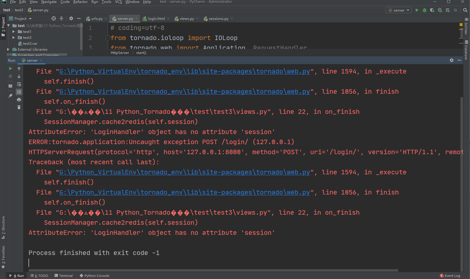Click the restore layout icon in Run panel
The height and width of the screenshot is (279, 470).
[x=10, y=86]
